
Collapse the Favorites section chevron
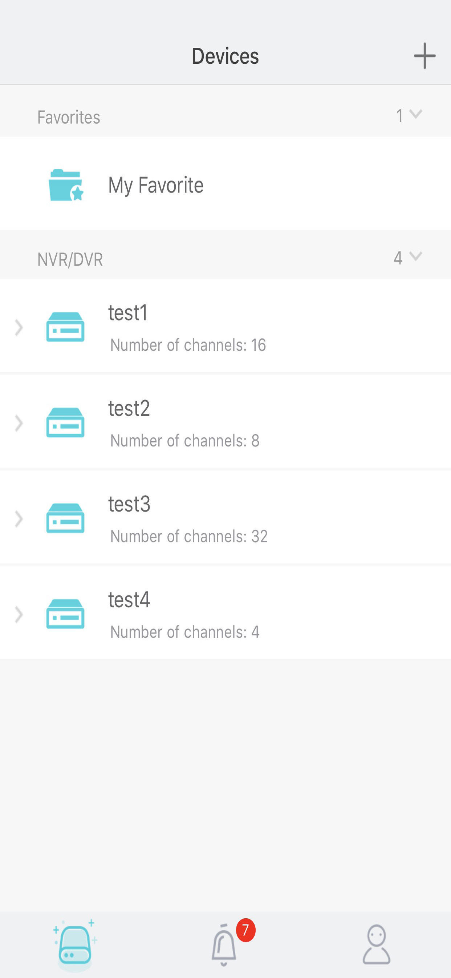[416, 114]
